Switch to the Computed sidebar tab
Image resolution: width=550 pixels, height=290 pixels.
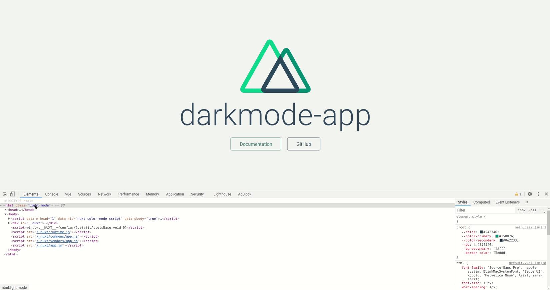point(482,202)
